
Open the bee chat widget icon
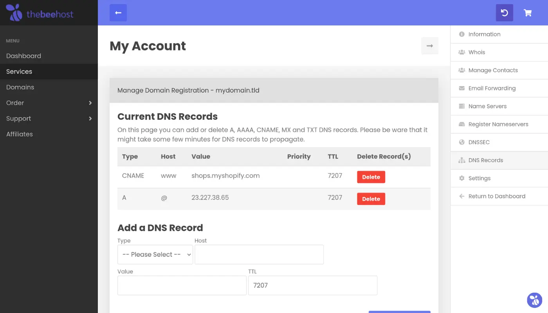pyautogui.click(x=534, y=300)
